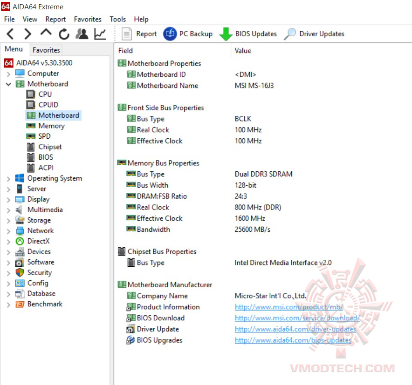Image resolution: width=412 pixels, height=385 pixels.
Task: Open the File menu
Action: [9, 19]
